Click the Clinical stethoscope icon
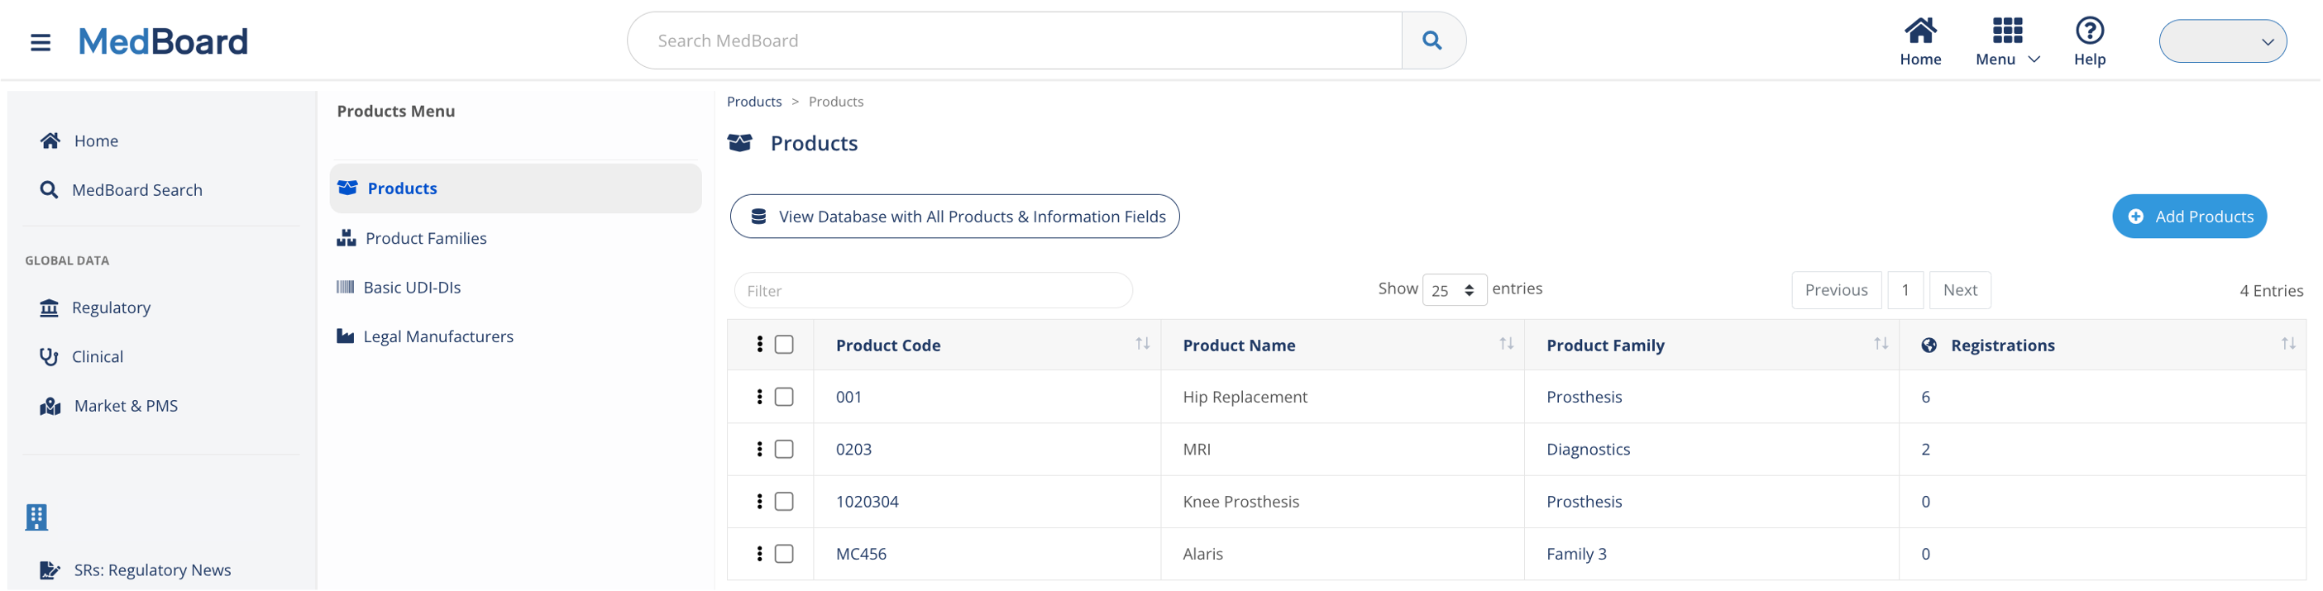 pos(49,357)
